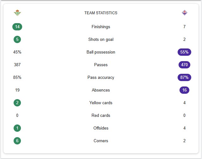
Task: Click the purple 55% possession badge
Action: pos(184,52)
